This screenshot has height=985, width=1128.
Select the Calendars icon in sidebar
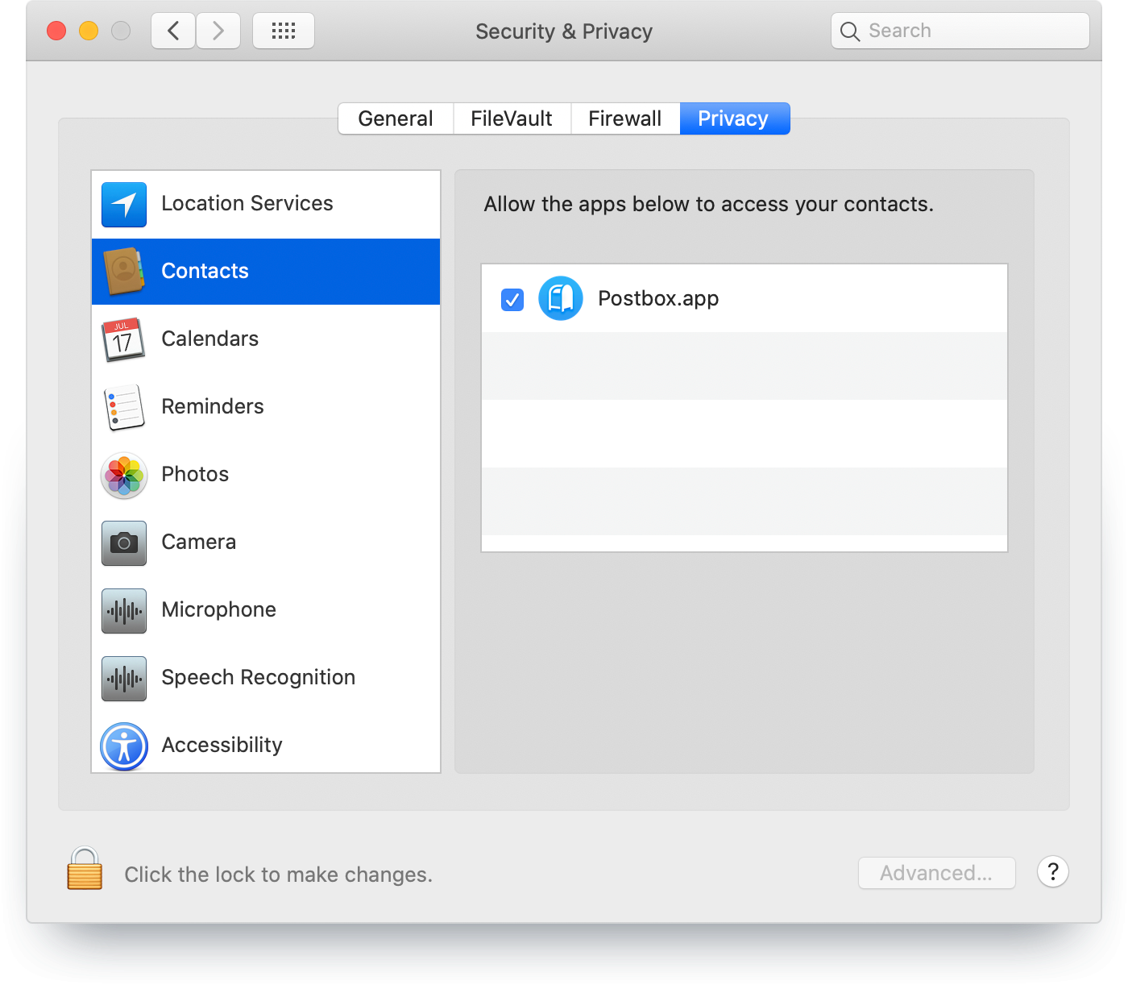(123, 339)
